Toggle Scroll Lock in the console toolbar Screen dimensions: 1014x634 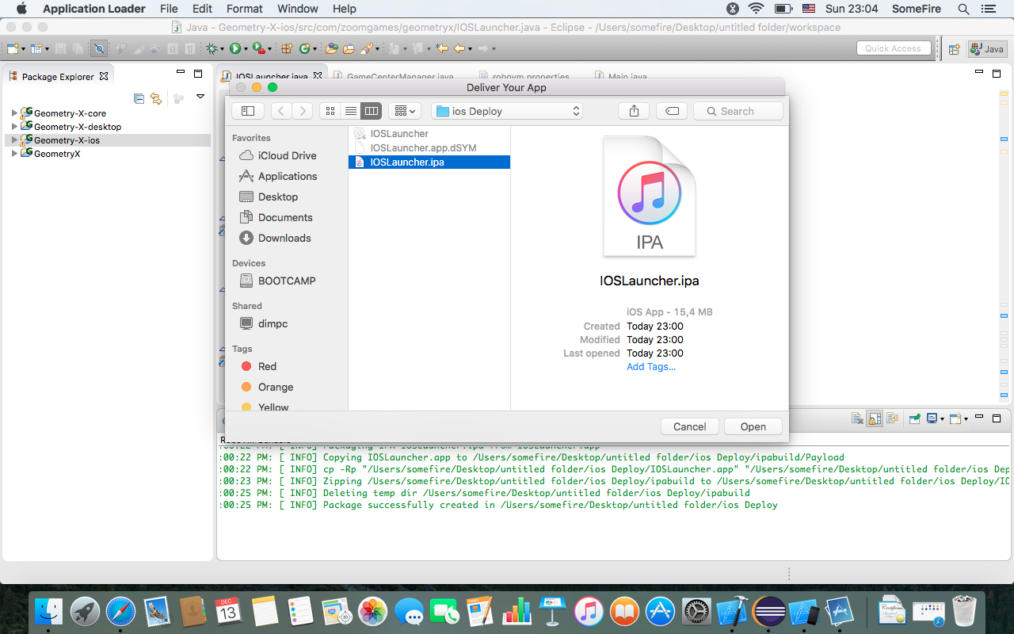pyautogui.click(x=875, y=418)
